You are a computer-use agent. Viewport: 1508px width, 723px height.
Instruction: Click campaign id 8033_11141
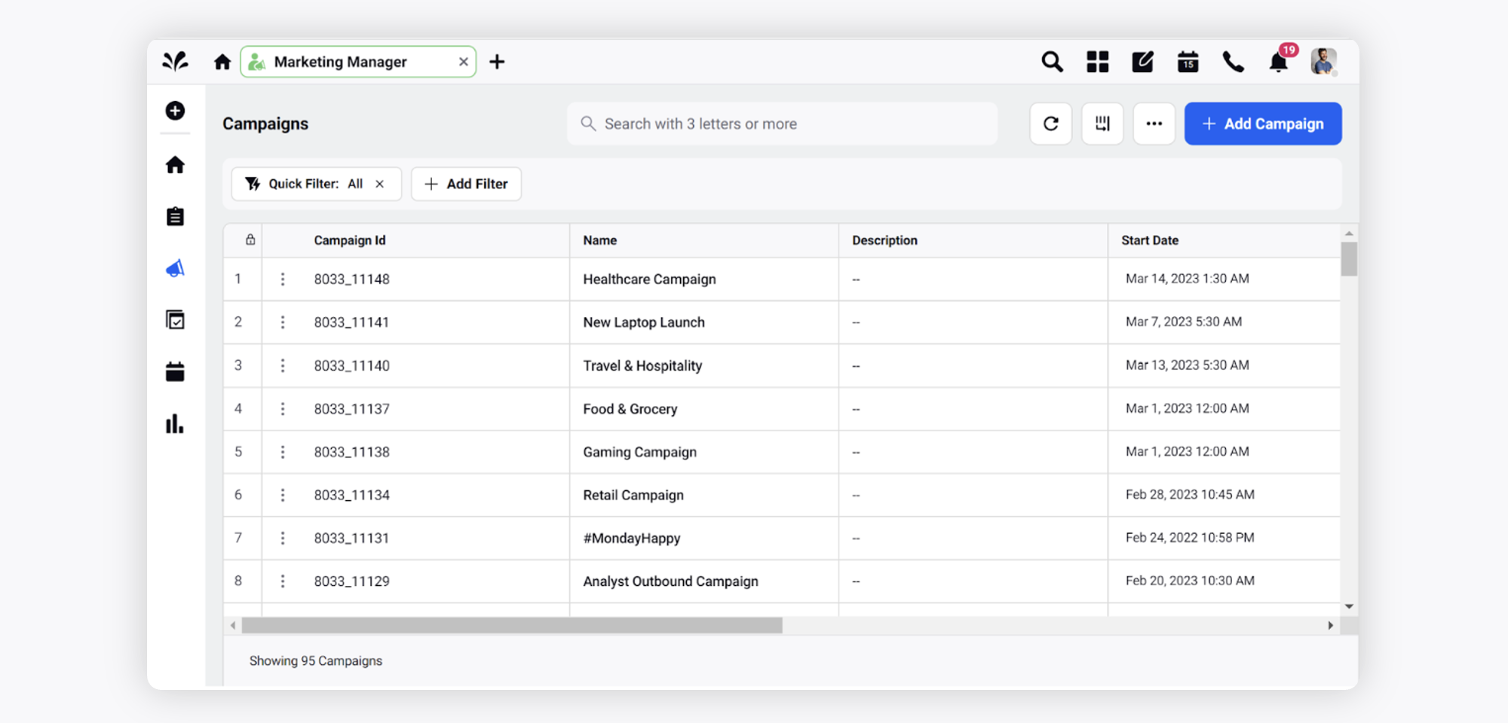(x=351, y=322)
